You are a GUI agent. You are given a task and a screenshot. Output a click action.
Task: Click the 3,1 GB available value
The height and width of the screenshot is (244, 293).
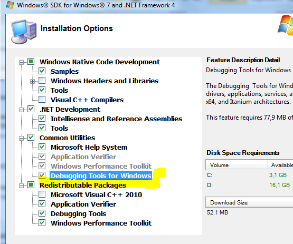tap(278, 175)
